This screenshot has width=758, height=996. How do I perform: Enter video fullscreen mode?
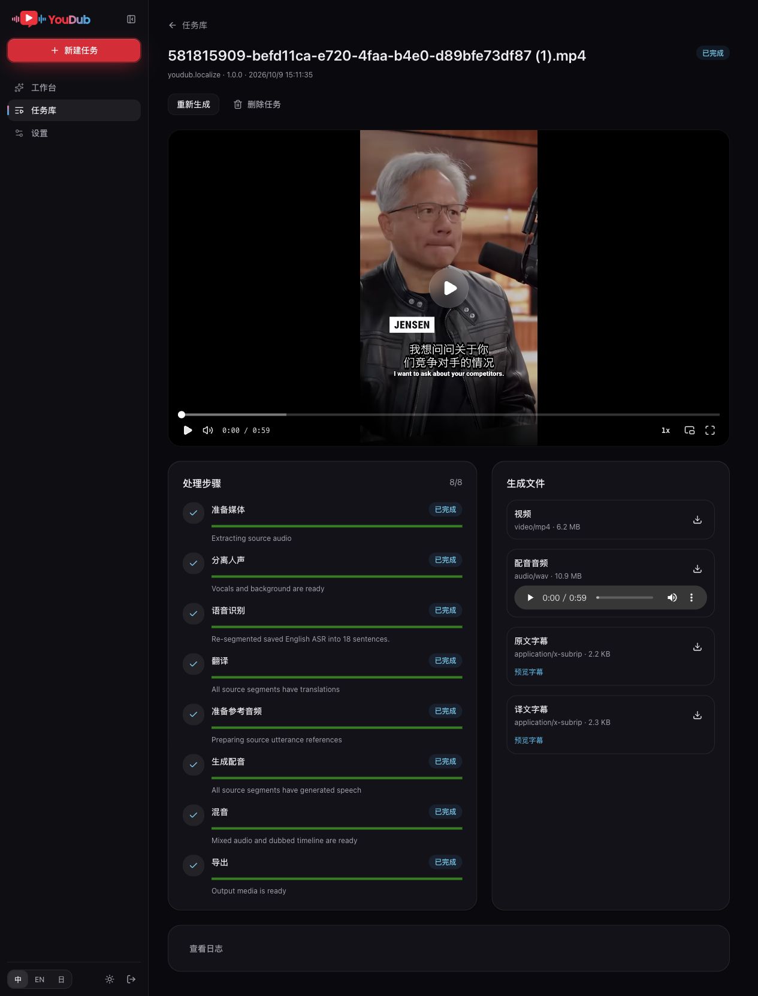click(x=710, y=430)
